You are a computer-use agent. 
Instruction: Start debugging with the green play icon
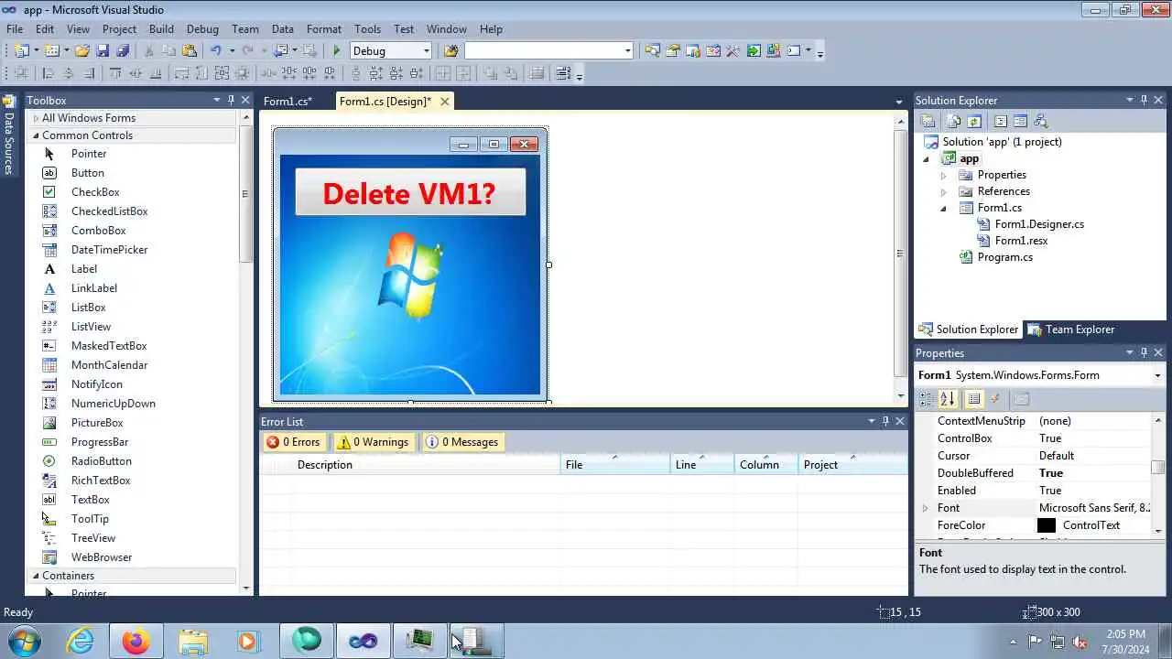[x=337, y=51]
